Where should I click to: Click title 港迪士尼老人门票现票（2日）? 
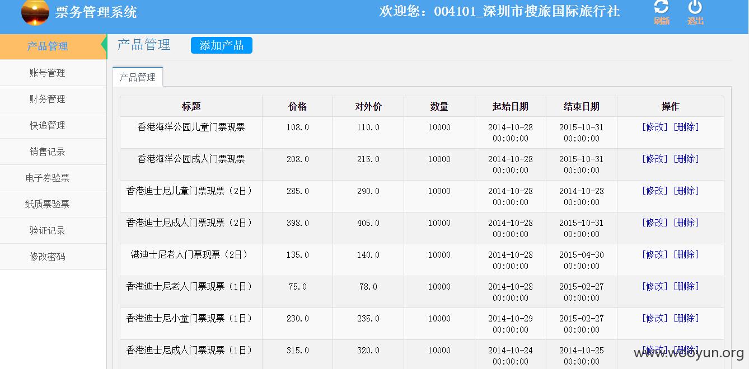(x=191, y=254)
